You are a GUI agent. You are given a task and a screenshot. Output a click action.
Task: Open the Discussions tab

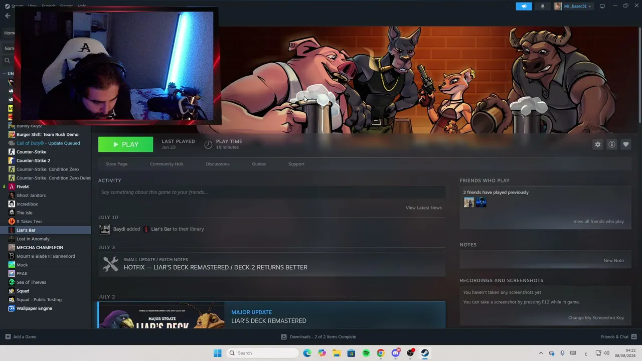(x=218, y=164)
